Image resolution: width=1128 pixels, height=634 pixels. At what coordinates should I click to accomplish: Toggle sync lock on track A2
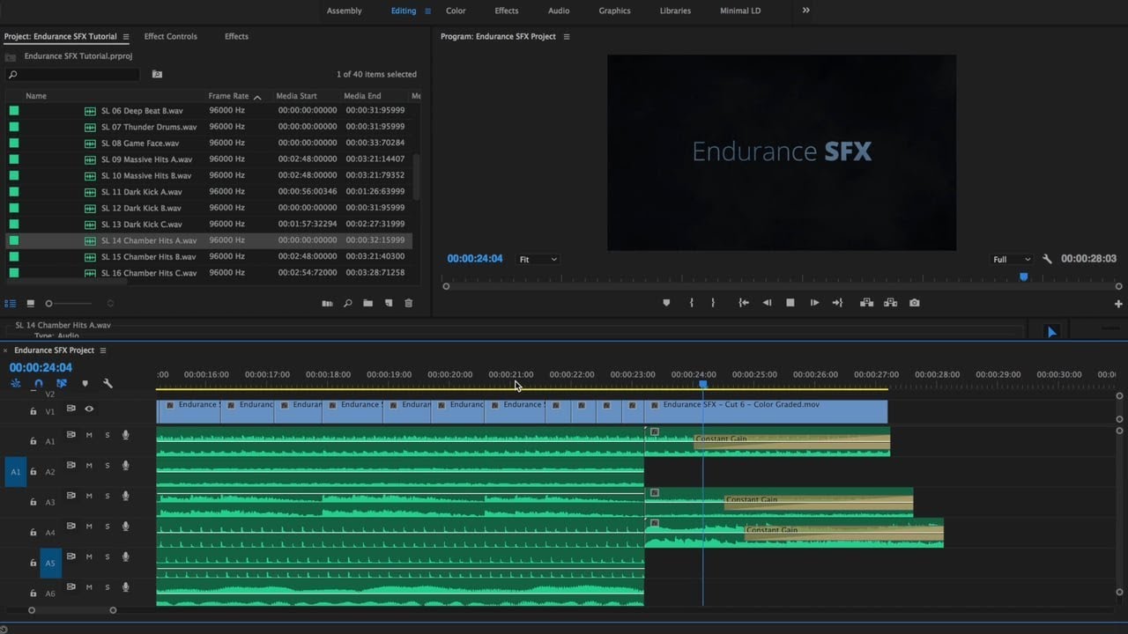pos(70,465)
